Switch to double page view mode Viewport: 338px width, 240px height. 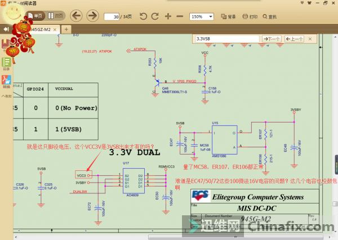coord(55,16)
